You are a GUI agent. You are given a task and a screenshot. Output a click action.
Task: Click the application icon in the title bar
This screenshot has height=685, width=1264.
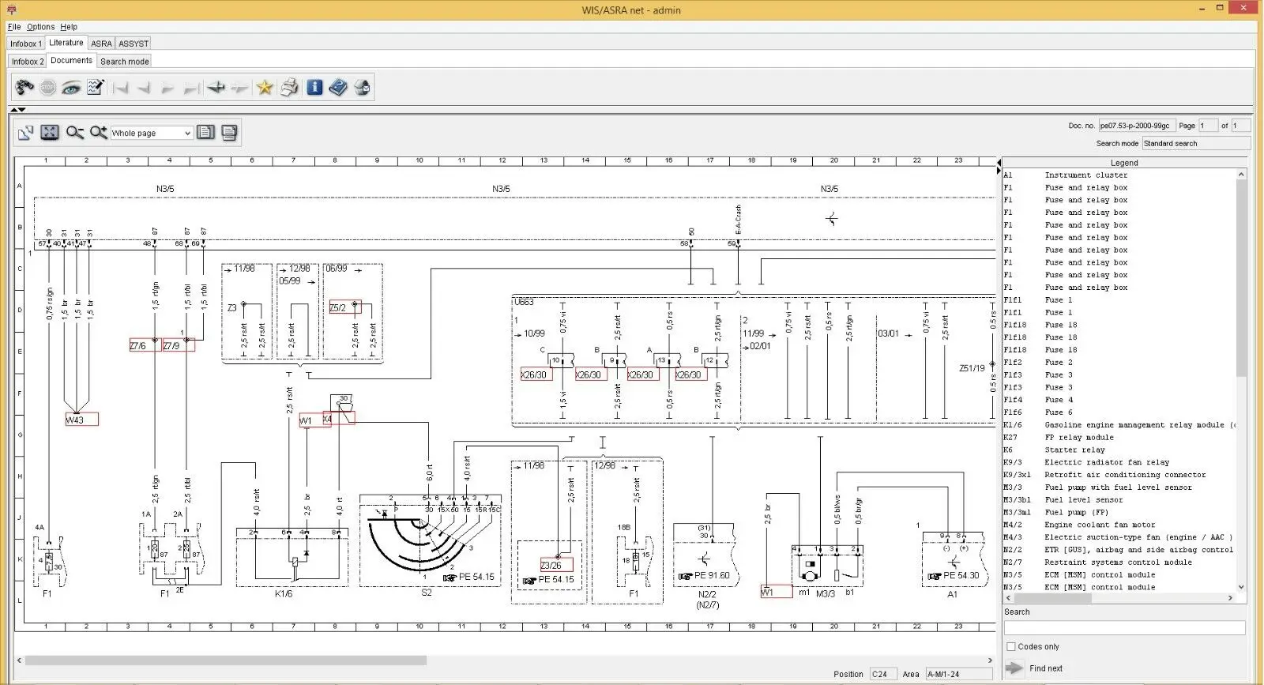click(11, 9)
